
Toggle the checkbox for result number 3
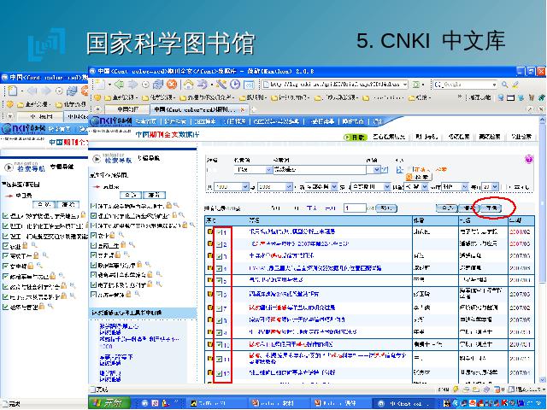219,256
